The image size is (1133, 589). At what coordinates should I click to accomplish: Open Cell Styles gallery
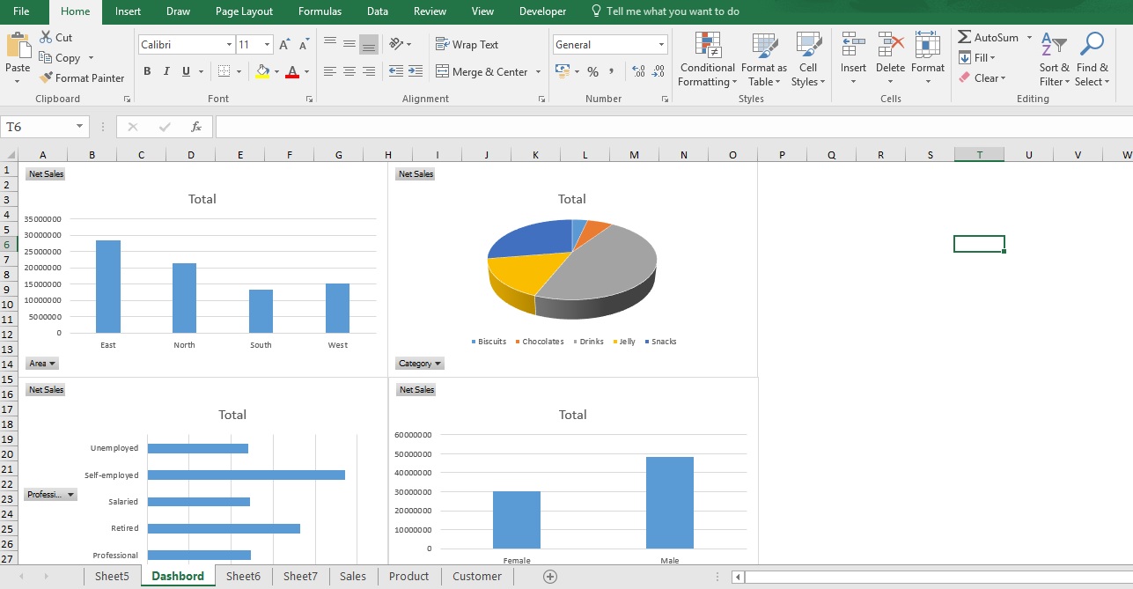tap(808, 59)
